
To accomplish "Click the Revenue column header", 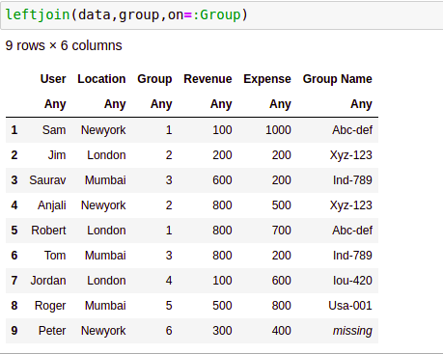I will (208, 79).
